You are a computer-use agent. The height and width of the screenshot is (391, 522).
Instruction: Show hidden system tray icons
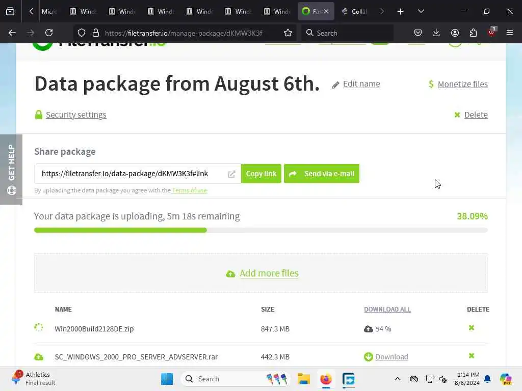[398, 379]
